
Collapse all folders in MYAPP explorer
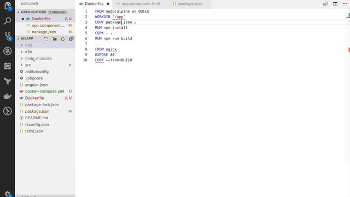71,39
